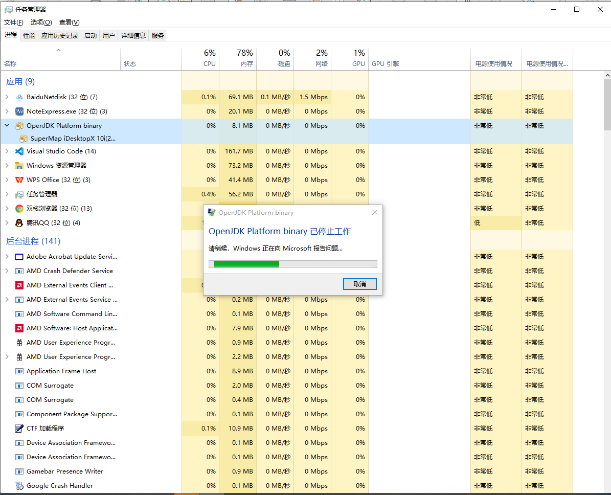Click the Windows 资源管理器 folder icon

19,166
